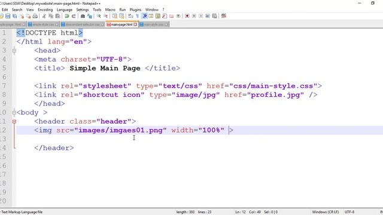Click the 'images/imgaes01.png' src value
Image resolution: width=383 pixels, height=215 pixels.
coord(120,130)
